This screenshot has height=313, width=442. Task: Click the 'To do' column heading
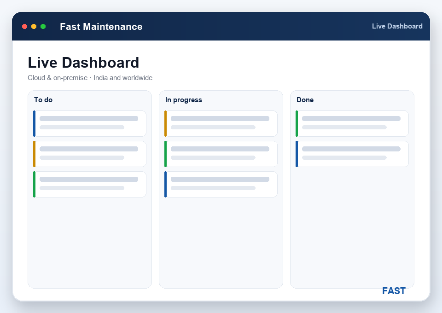(x=43, y=100)
